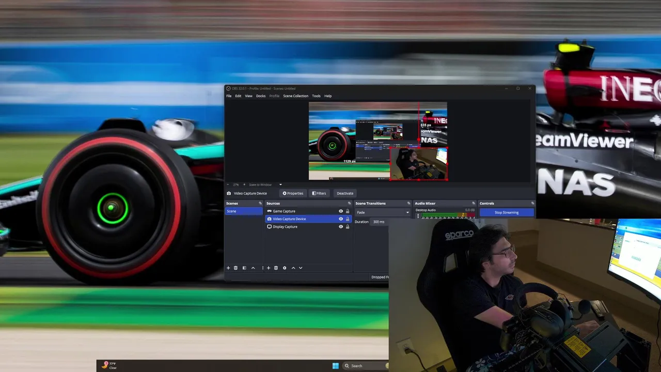Screen dimensions: 661x372
Task: Delete the selected source with trash icon
Action: 276,268
